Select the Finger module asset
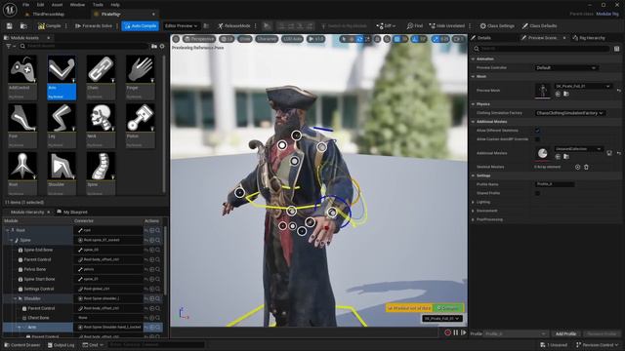 (x=140, y=78)
